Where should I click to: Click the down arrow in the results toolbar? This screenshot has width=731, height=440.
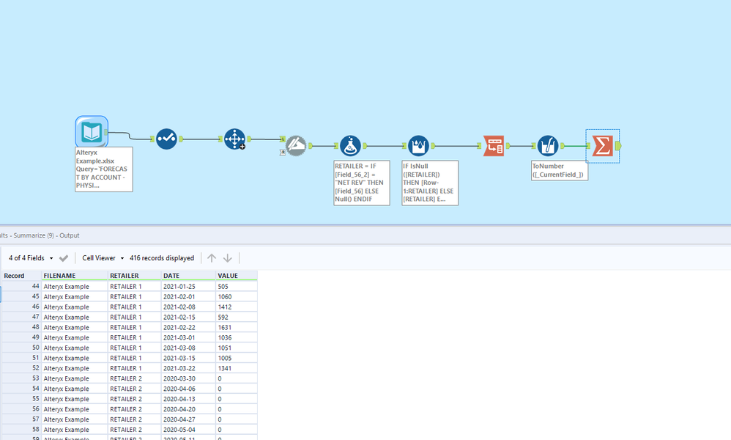tap(227, 257)
